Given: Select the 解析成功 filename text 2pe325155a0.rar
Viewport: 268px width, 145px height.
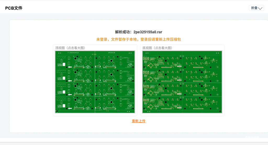Looking at the screenshot, I should pyautogui.click(x=148, y=32).
